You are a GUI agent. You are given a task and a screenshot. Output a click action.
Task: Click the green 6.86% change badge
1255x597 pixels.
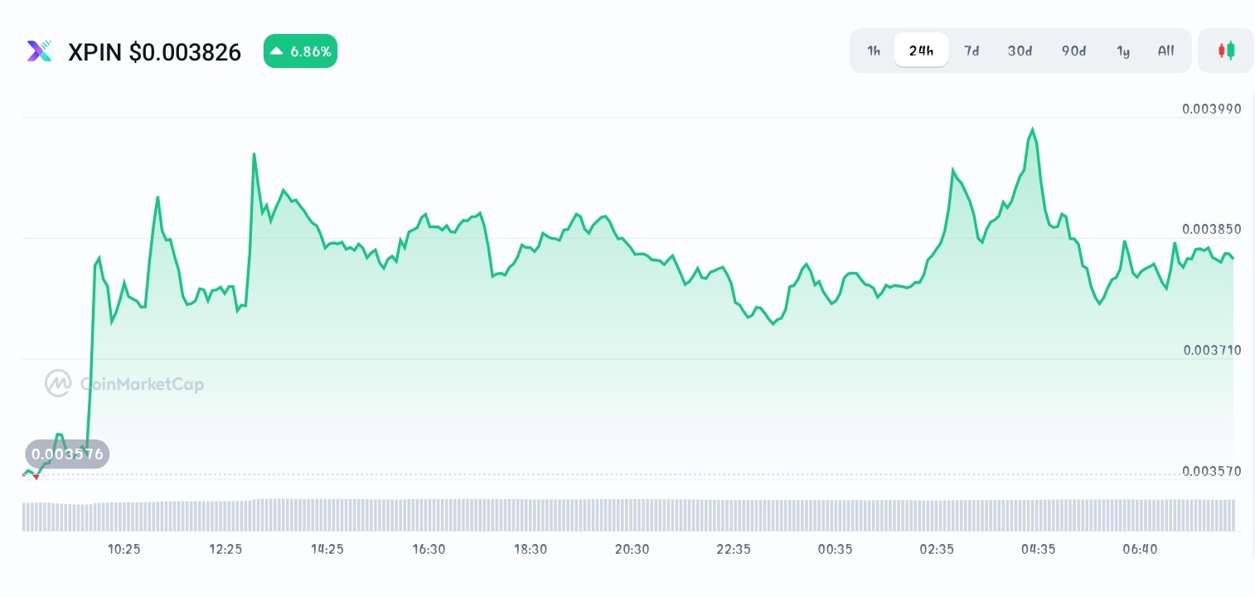[300, 51]
